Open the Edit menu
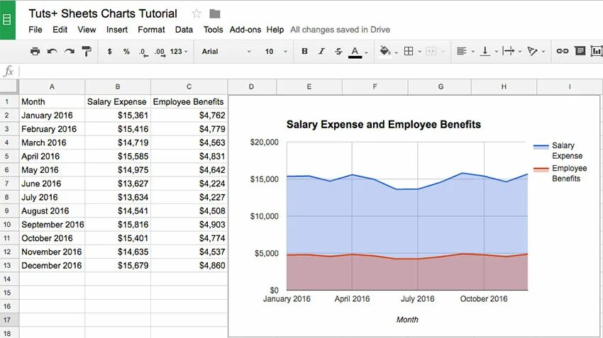 point(60,30)
